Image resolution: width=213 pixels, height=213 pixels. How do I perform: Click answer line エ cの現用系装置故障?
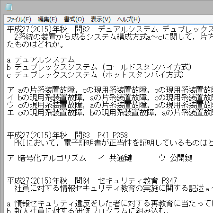point(110,113)
